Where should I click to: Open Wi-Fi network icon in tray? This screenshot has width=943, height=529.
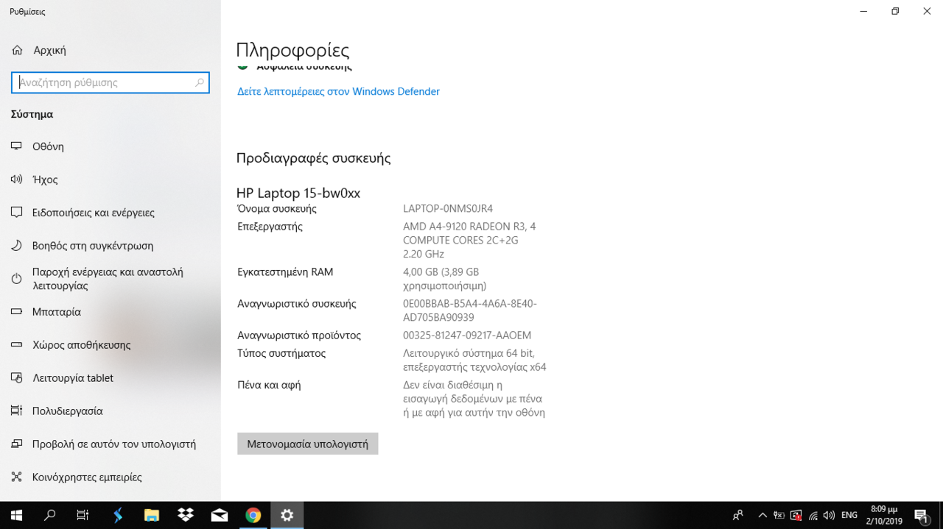click(813, 515)
